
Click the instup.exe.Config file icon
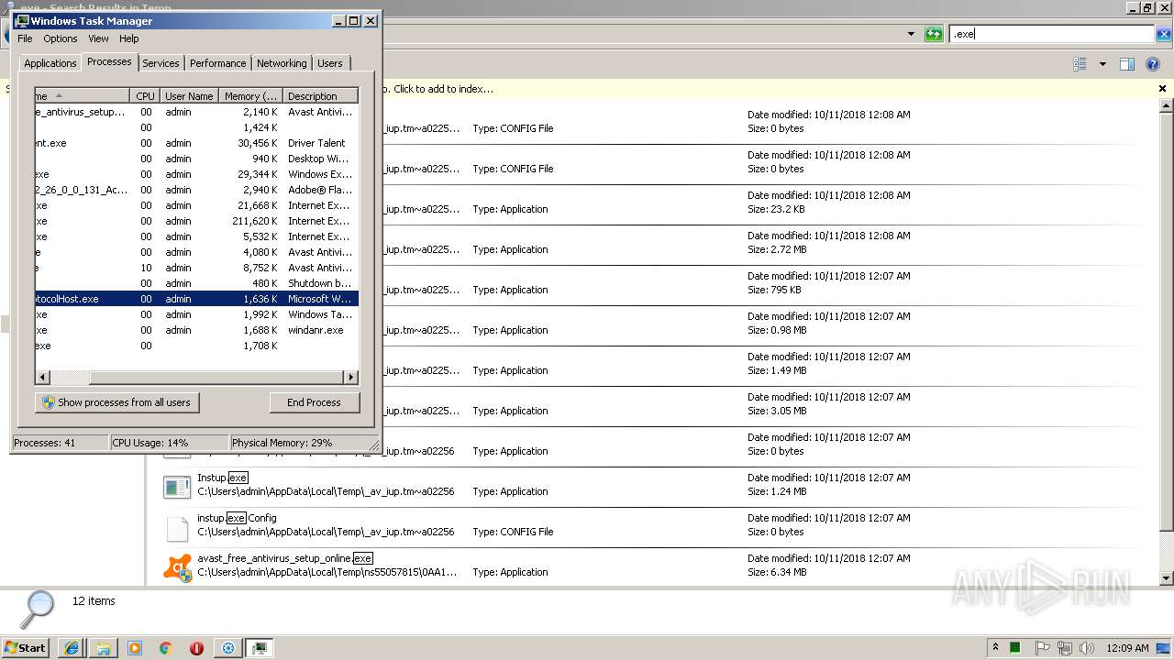tap(177, 528)
